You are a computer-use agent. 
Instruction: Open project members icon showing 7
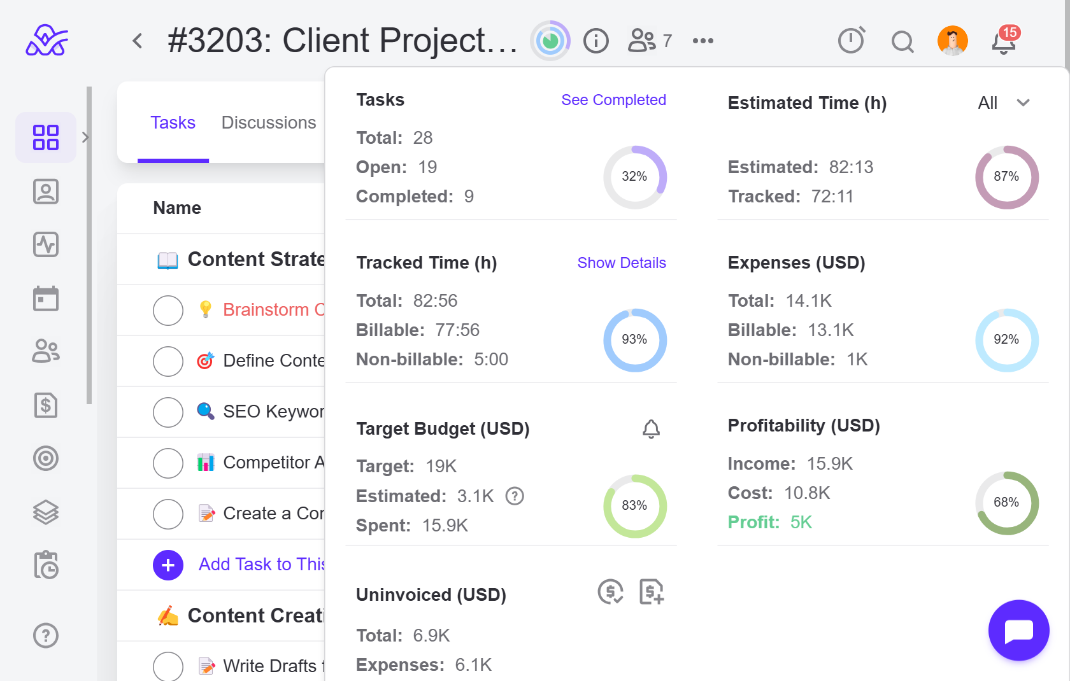point(649,41)
